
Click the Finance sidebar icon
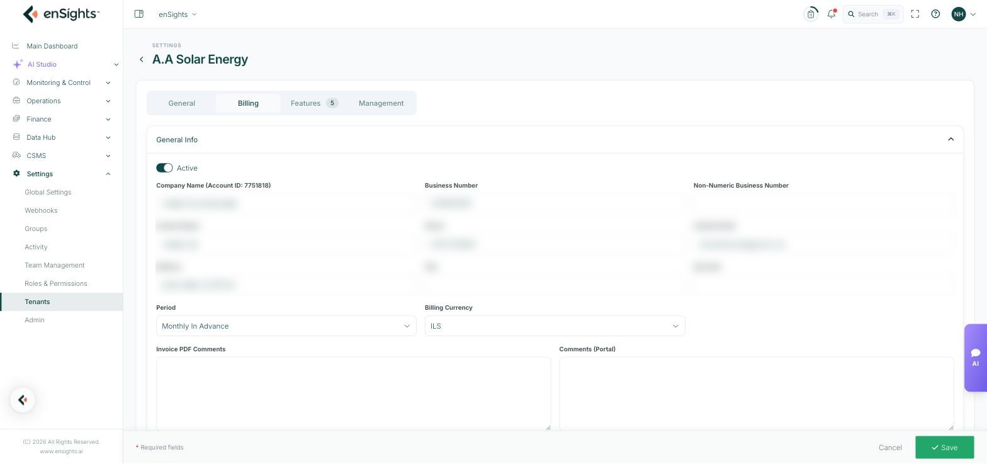click(x=16, y=119)
